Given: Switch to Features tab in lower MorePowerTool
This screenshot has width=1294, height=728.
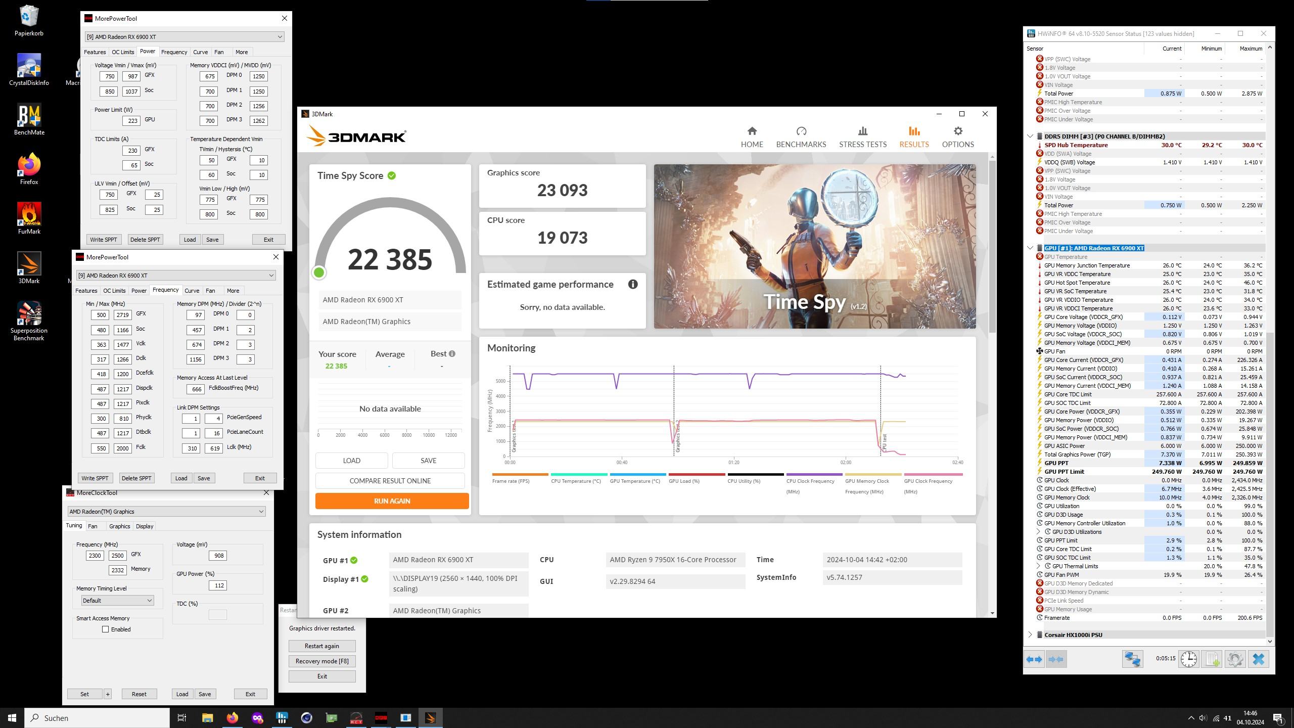Looking at the screenshot, I should [86, 291].
